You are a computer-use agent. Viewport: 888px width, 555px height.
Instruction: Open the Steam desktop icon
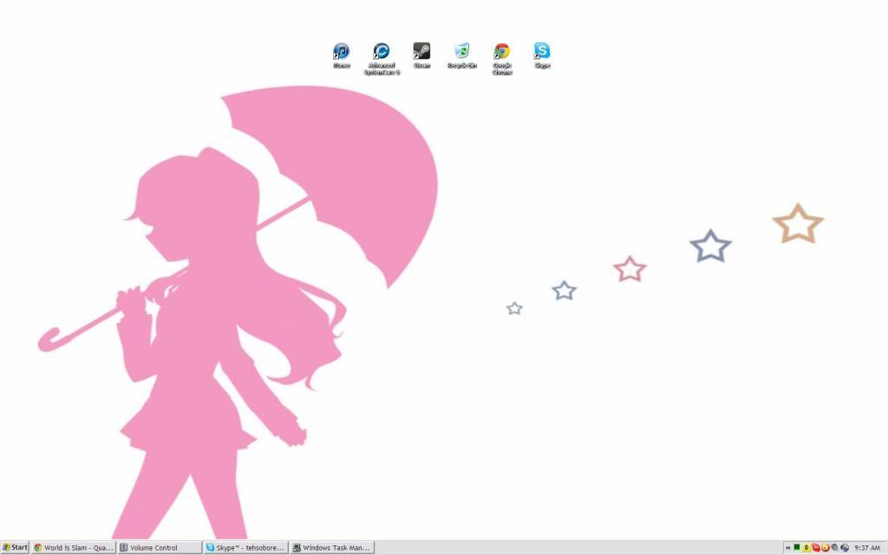point(421,52)
